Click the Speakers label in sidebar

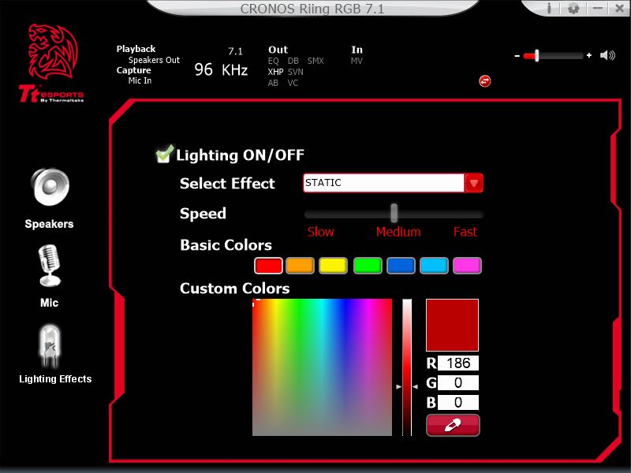pyautogui.click(x=49, y=224)
